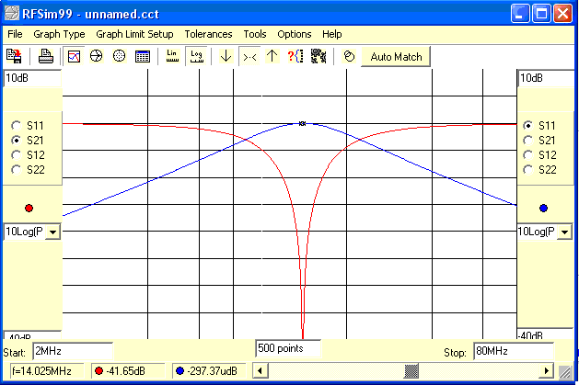The height and width of the screenshot is (385, 579).
Task: Click the stability circles icon
Action: coord(349,56)
